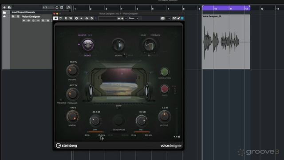The width and height of the screenshot is (284, 160).
Task: Toggle the purple LED beside Robot voice
Action: tap(79, 44)
